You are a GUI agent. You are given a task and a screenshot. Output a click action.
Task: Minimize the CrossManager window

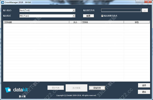tap(138, 2)
